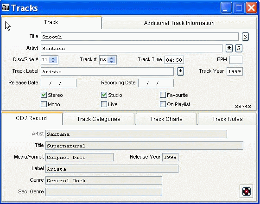
Task: Uncheck the Studio checkbox
Action: (104, 95)
